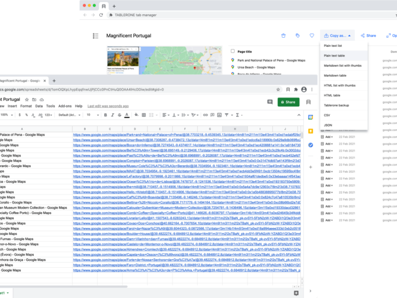Image resolution: width=397 pixels, height=298 pixels.
Task: Open the text color picker
Action: (127, 115)
